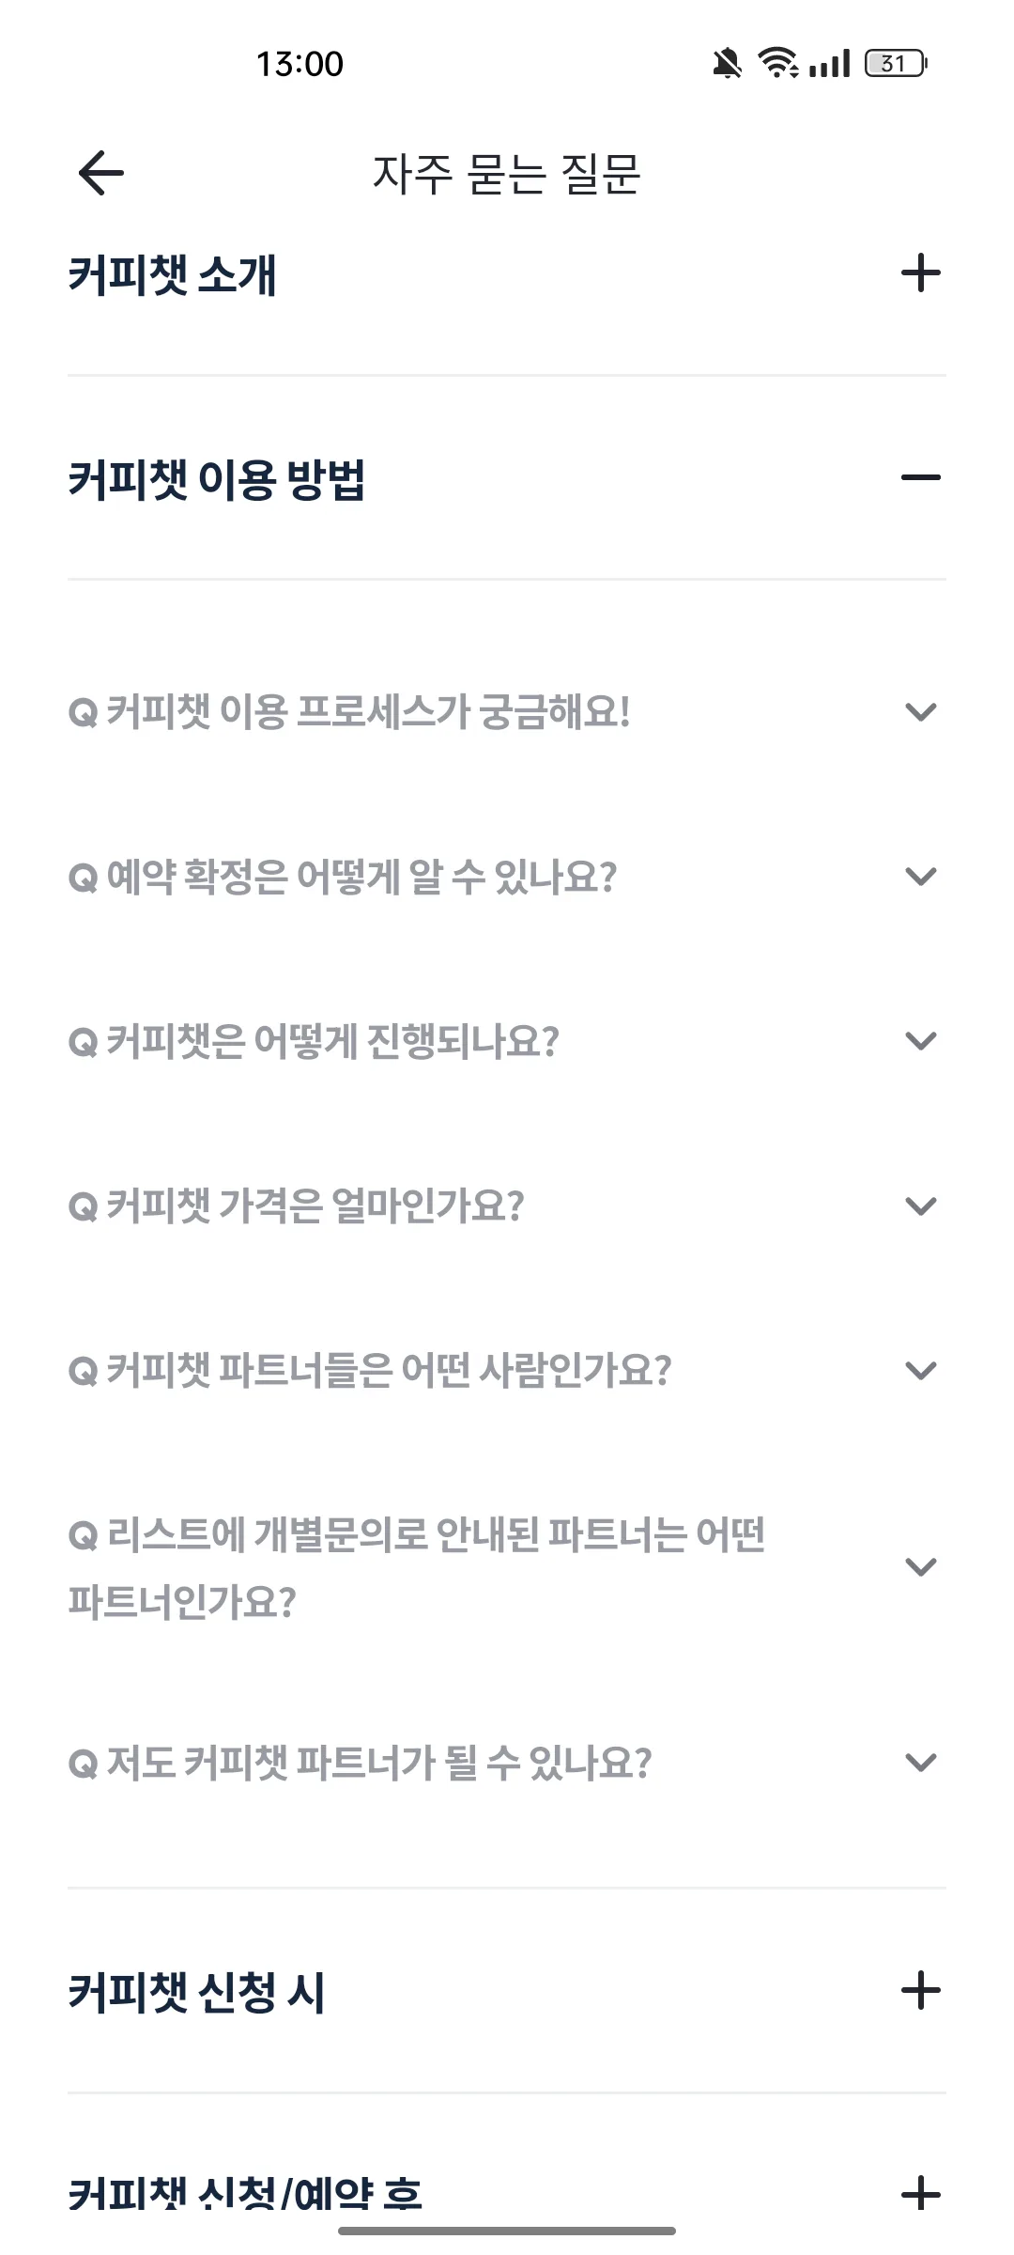Tap the battery indicator icon
Screen dimensions: 1014x2255
896,63
